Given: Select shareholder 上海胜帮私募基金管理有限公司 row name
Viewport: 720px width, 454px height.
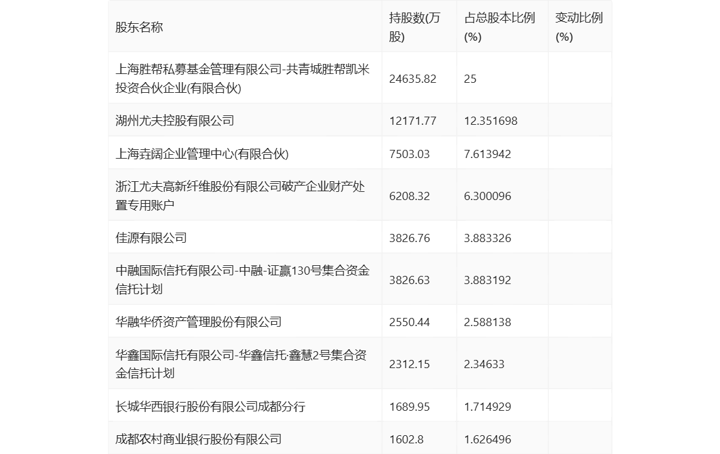Looking at the screenshot, I should tap(242, 78).
